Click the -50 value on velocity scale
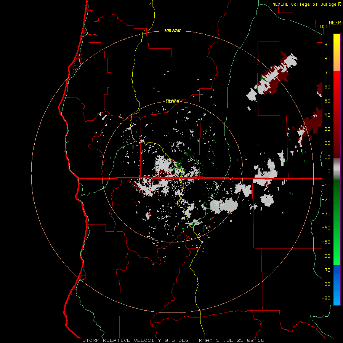The height and width of the screenshot is (343, 343). pyautogui.click(x=326, y=242)
